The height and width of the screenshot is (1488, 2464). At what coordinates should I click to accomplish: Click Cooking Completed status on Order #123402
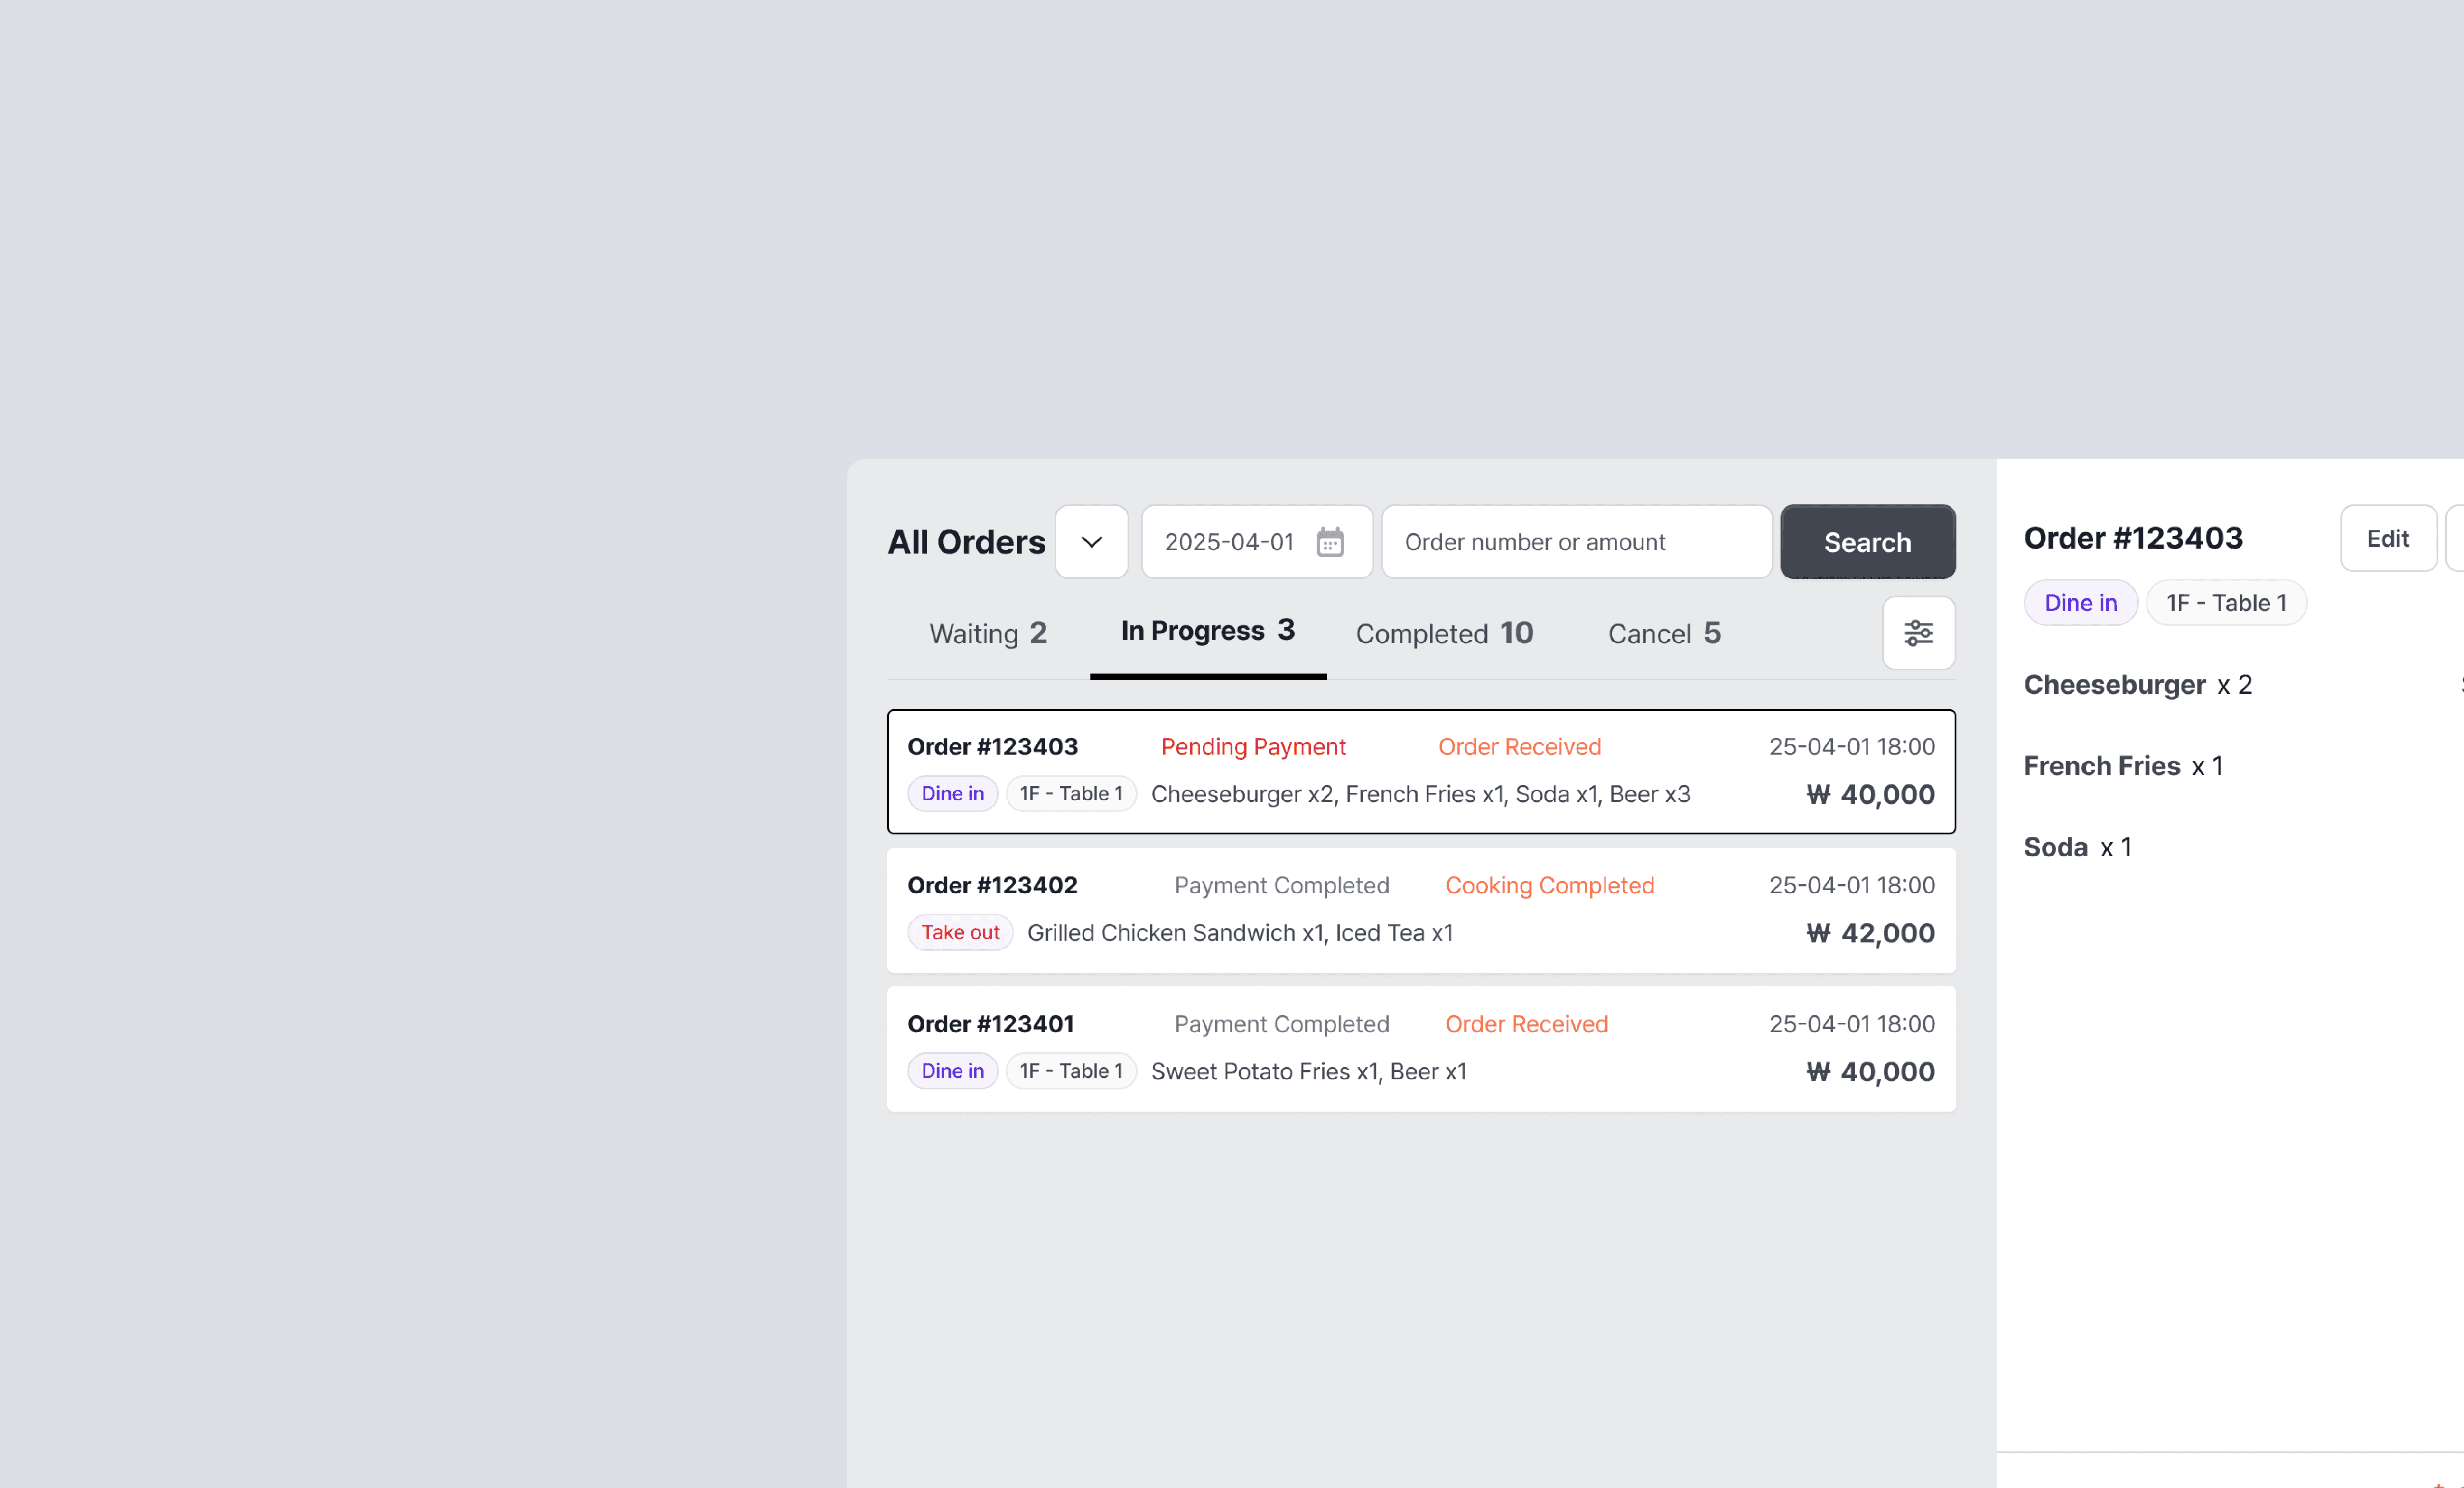1549,886
